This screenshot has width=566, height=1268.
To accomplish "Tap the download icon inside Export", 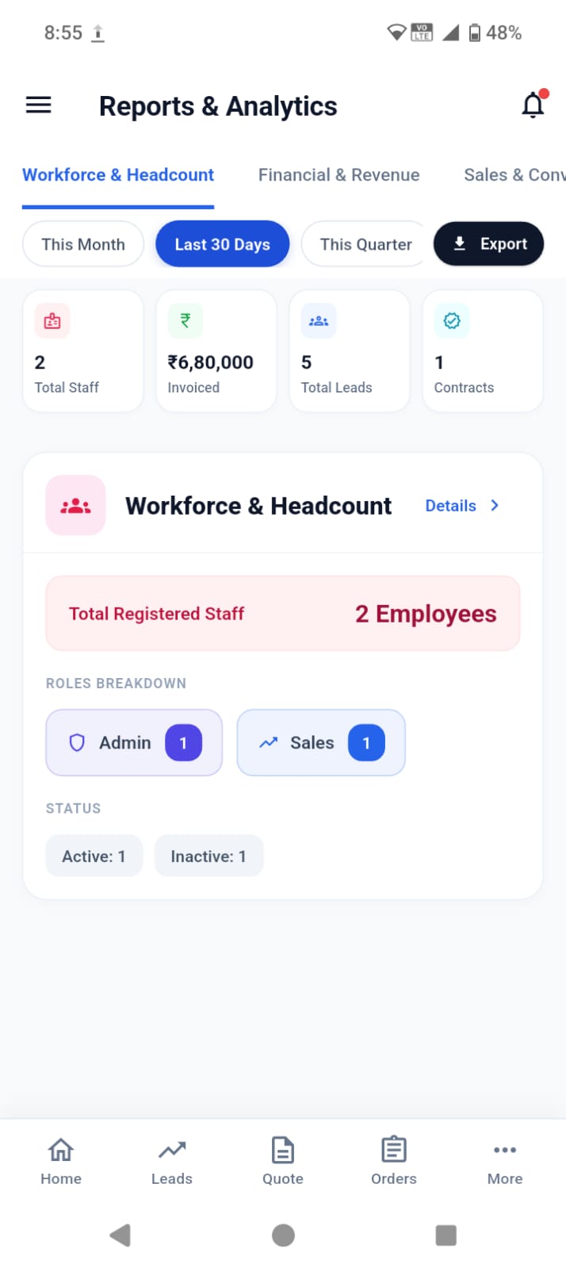I will 460,244.
